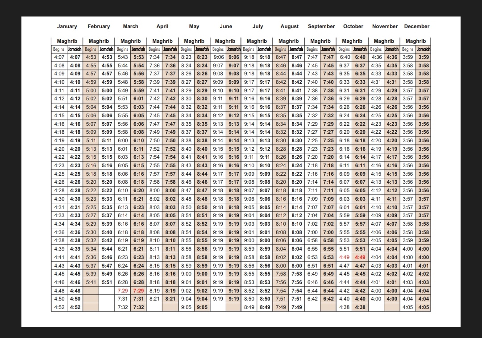Click the 7:00 Jama'ah time in September

328,232
